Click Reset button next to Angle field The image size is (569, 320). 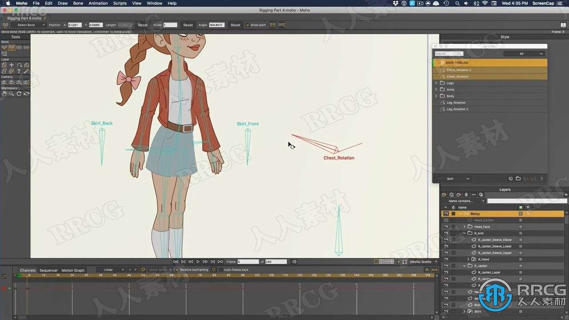click(236, 25)
